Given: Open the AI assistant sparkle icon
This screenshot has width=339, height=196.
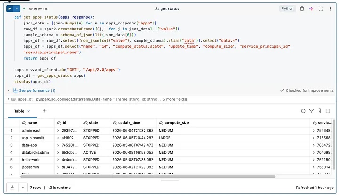Looking at the screenshot, I should coord(311,8).
